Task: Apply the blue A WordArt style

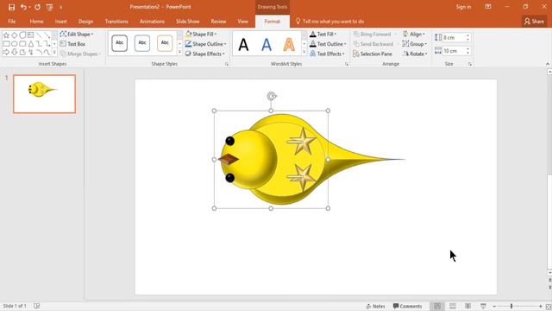Action: [267, 45]
